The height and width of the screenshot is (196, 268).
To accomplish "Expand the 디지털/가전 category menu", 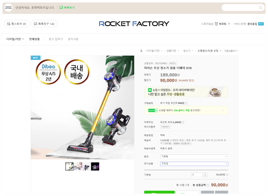I will pyautogui.click(x=15, y=39).
